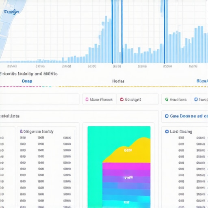Click the leftmost dark blue vertical marker in the bar chart
Screen dimensions: 208x208
click(x=112, y=32)
